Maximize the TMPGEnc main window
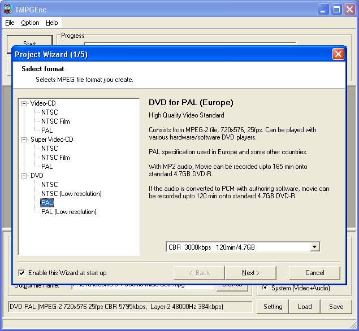This screenshot has width=359, height=331. (336, 10)
